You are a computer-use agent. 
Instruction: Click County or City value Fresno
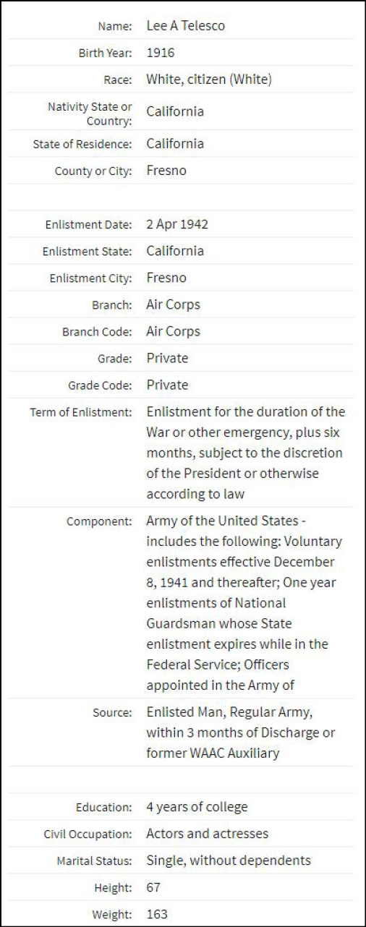click(166, 171)
